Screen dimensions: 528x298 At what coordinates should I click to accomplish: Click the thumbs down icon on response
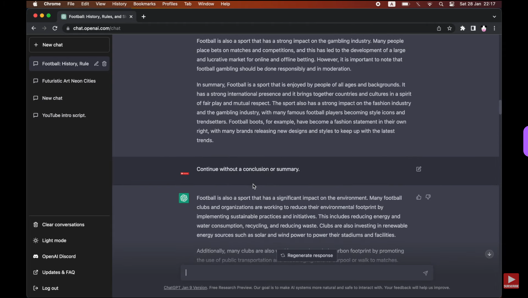coord(428,197)
